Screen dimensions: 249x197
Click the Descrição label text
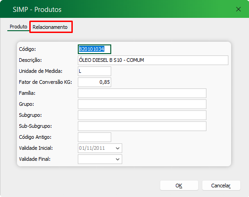coord(30,60)
